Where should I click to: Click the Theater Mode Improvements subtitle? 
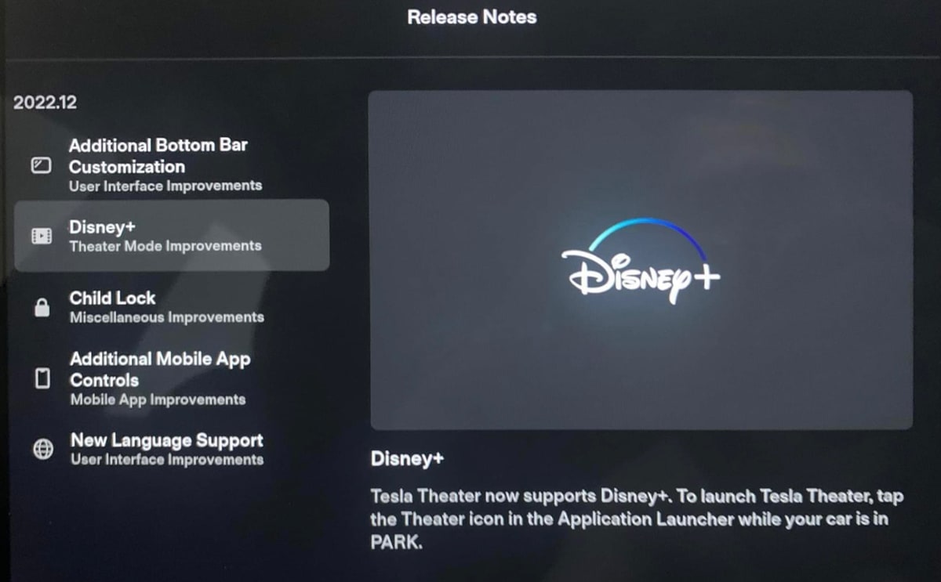click(x=165, y=246)
